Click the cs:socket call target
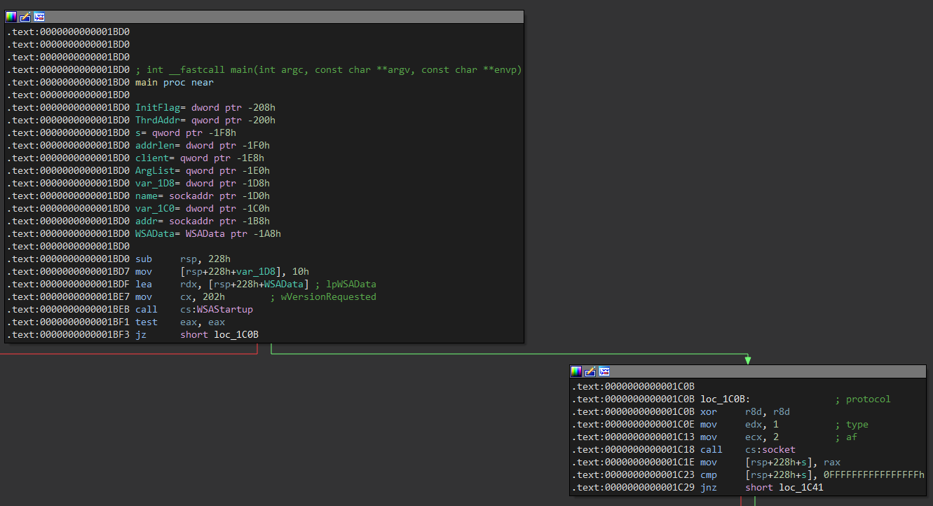933x506 pixels. 770,449
